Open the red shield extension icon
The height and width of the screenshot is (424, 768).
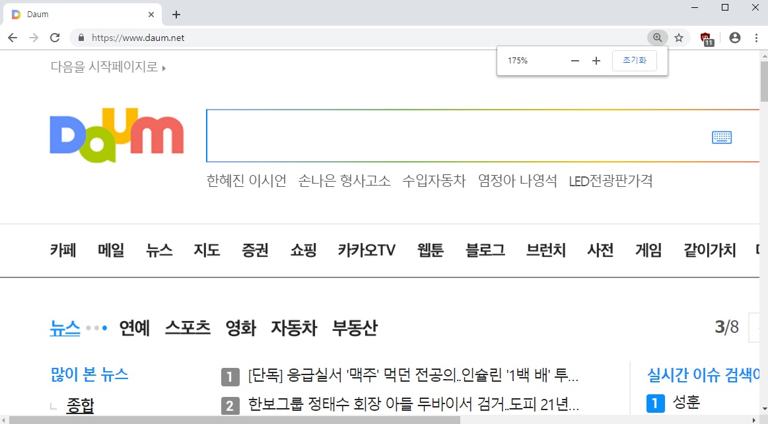point(707,38)
